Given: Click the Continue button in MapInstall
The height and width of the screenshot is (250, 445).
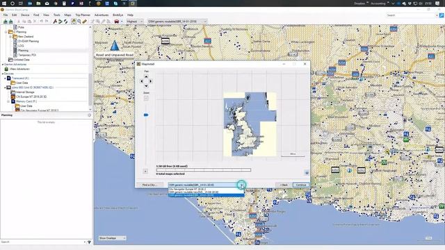Looking at the screenshot, I should click(x=301, y=185).
